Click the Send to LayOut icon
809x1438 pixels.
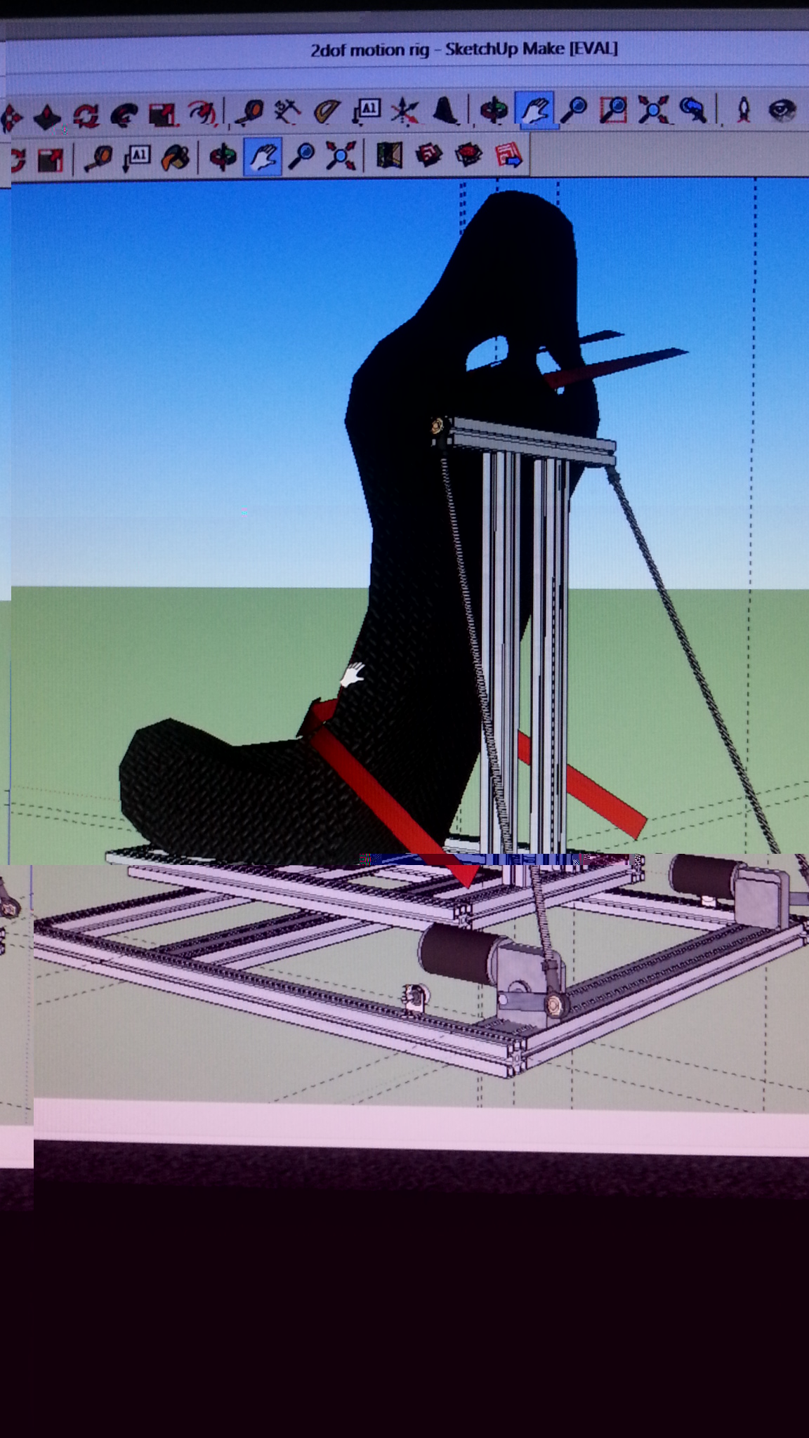click(509, 155)
